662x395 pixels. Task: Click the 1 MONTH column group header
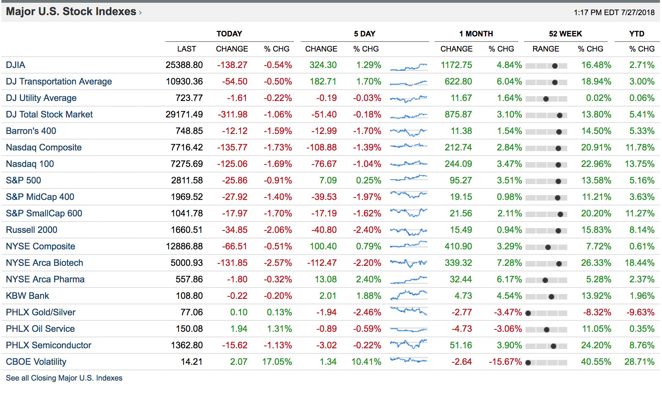(x=476, y=34)
